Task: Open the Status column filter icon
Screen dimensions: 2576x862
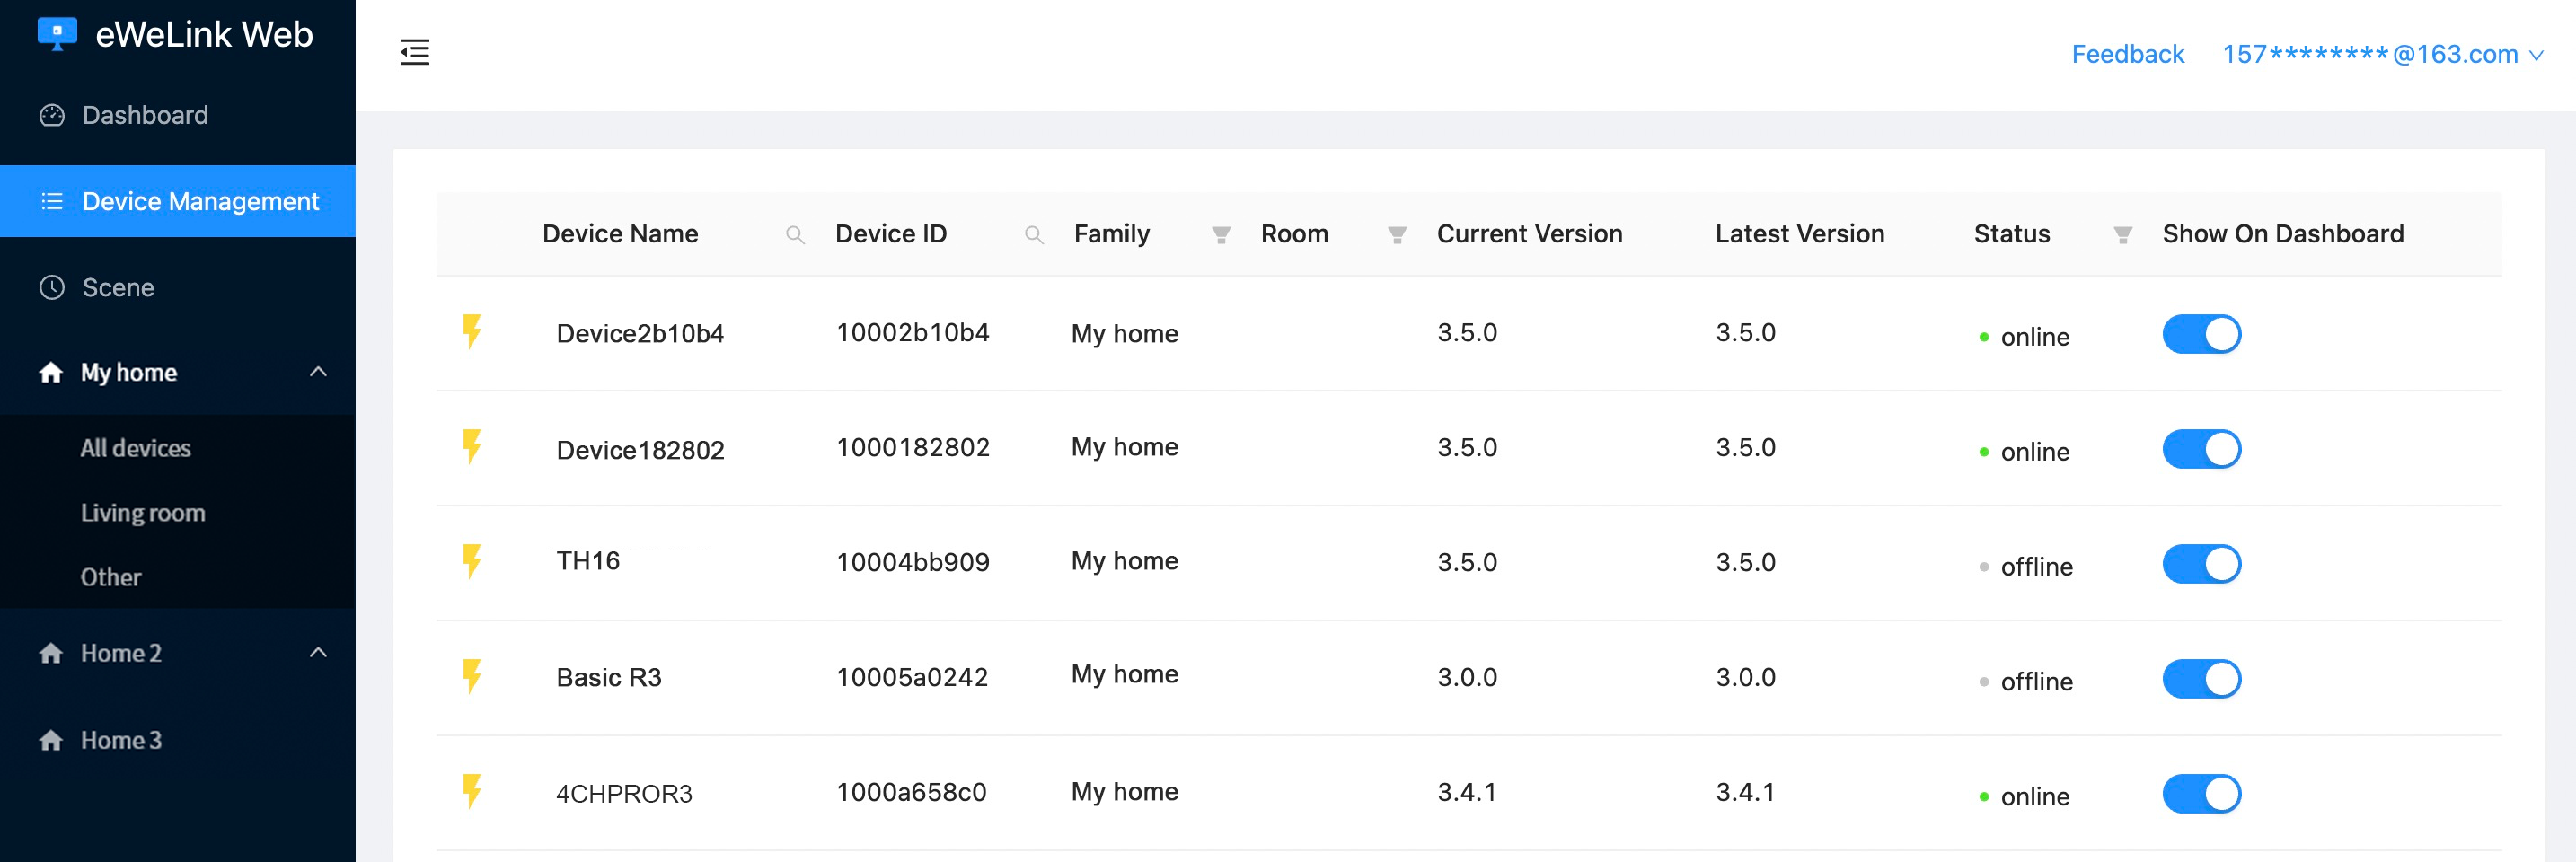Action: pos(2122,235)
